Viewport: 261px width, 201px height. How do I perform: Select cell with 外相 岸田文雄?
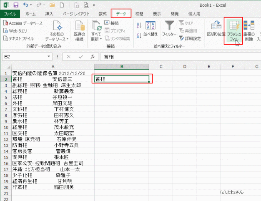(x=53, y=103)
